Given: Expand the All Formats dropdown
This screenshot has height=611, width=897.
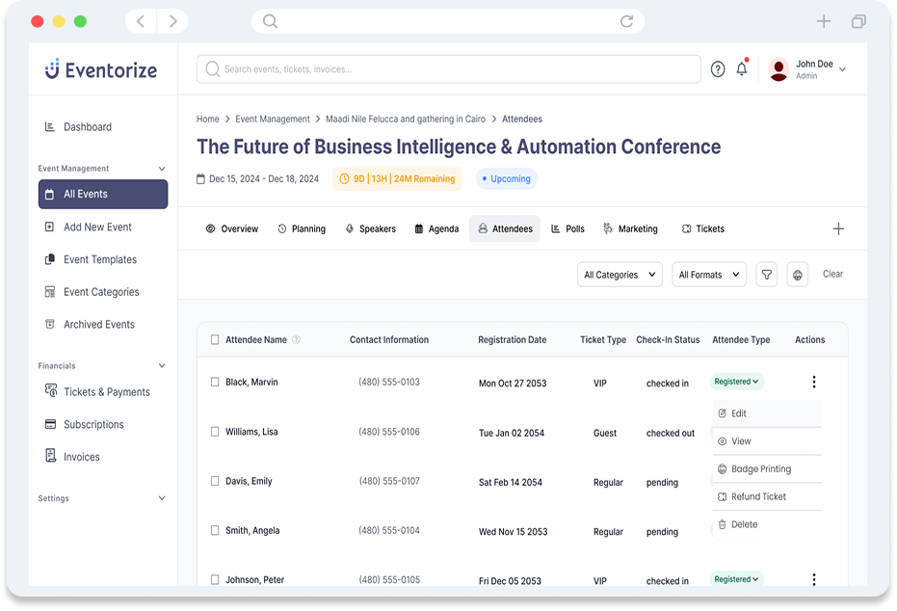Looking at the screenshot, I should click(x=709, y=275).
